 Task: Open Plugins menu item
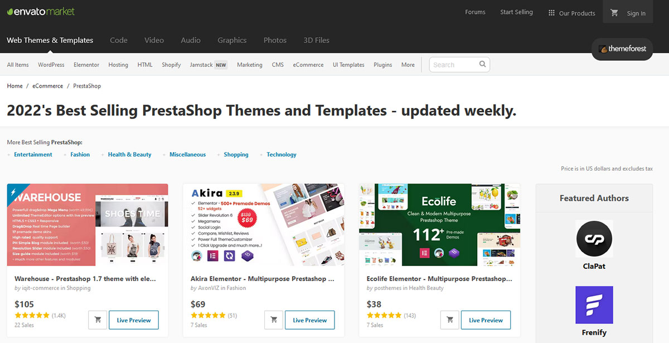tap(383, 65)
